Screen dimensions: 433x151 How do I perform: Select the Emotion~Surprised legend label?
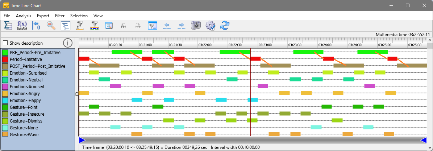[28, 73]
